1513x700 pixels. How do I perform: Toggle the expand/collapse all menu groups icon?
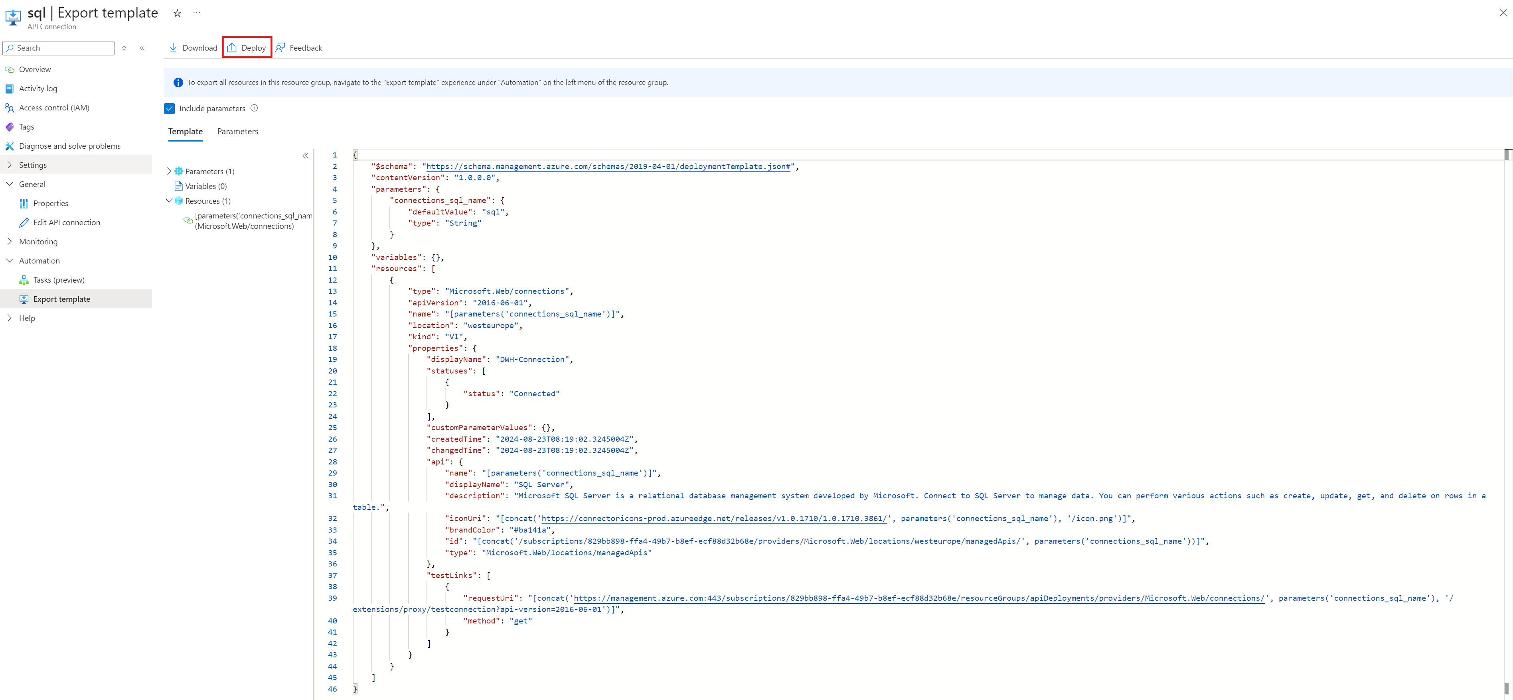tap(124, 48)
